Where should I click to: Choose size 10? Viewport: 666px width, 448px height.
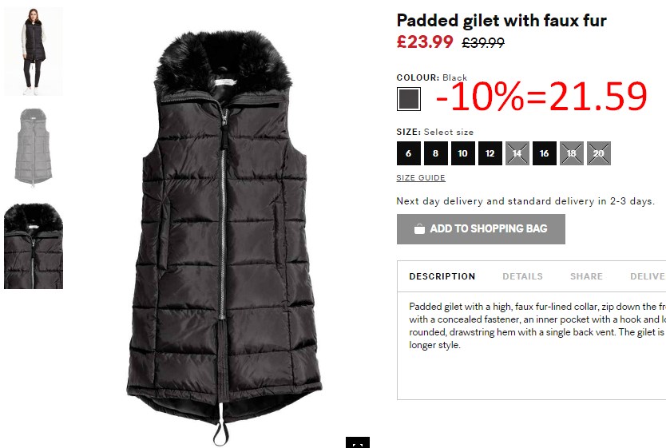pos(463,153)
